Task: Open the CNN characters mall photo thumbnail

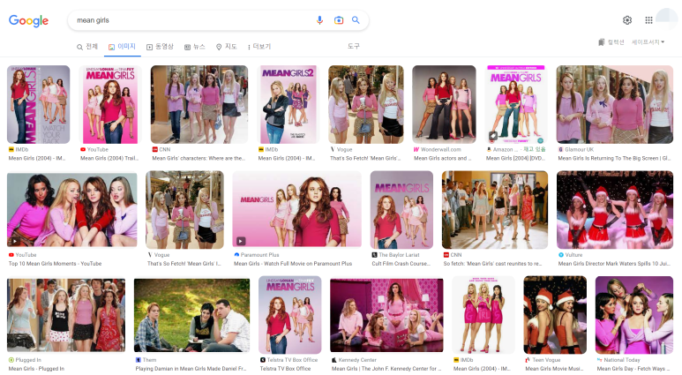Action: click(x=199, y=104)
